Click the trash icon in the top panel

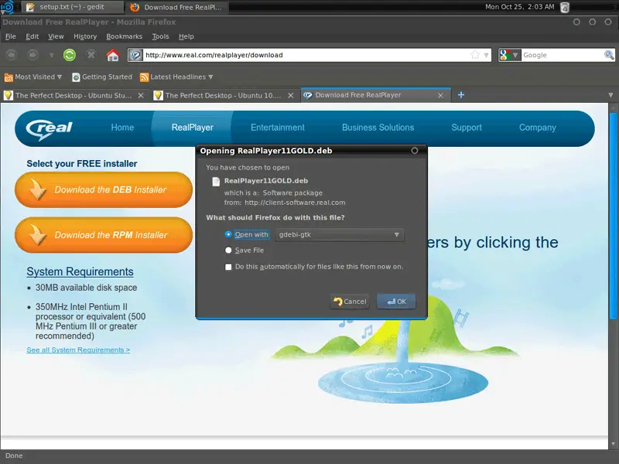click(565, 7)
